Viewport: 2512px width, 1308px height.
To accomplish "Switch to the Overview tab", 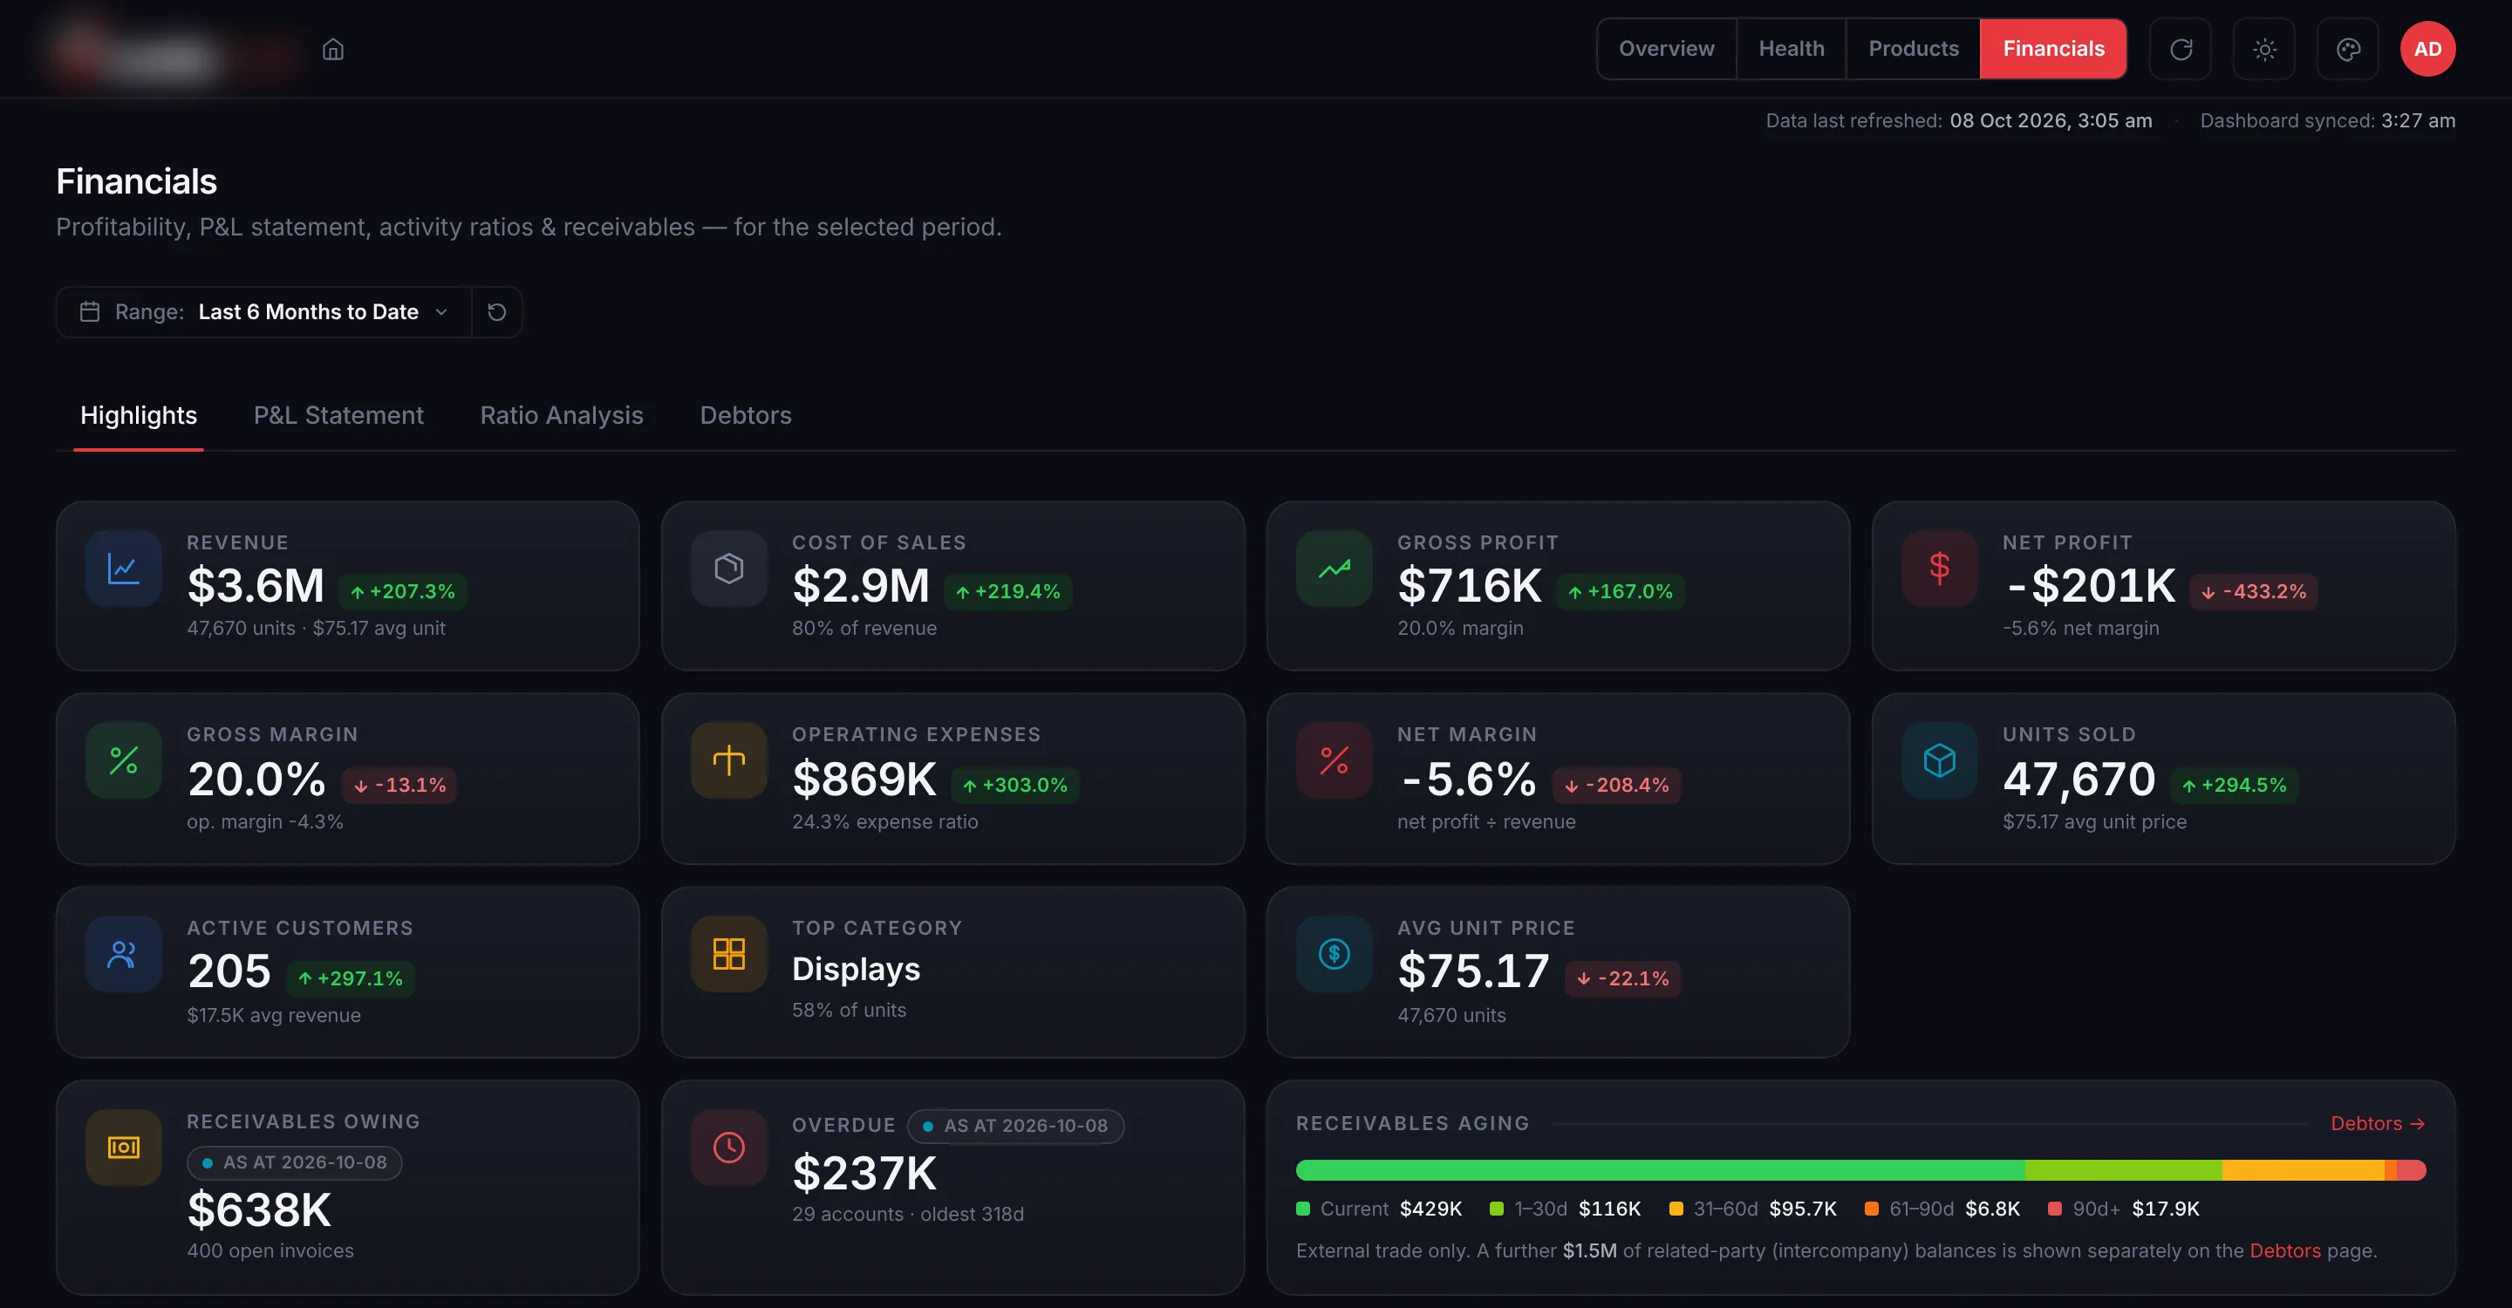I will point(1667,49).
